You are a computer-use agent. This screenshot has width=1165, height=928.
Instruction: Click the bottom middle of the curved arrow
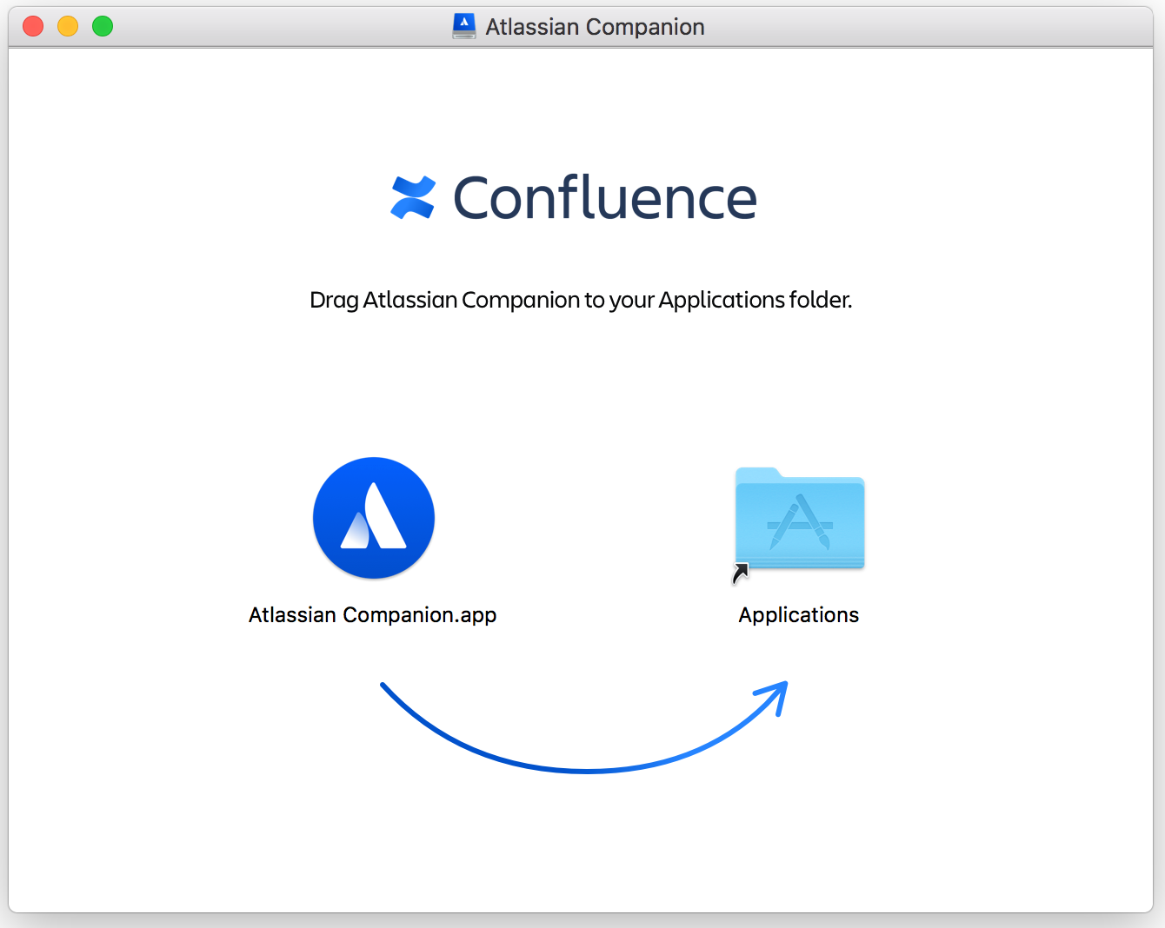587,770
